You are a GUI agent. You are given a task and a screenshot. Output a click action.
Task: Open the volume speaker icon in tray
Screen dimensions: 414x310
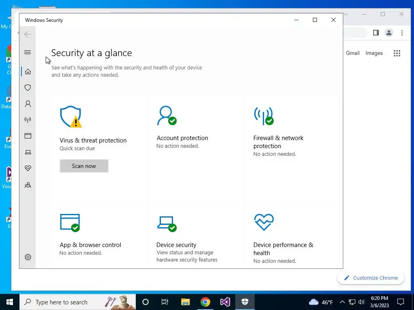coord(361,302)
